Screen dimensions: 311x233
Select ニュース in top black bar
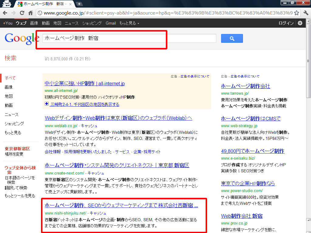72,23
